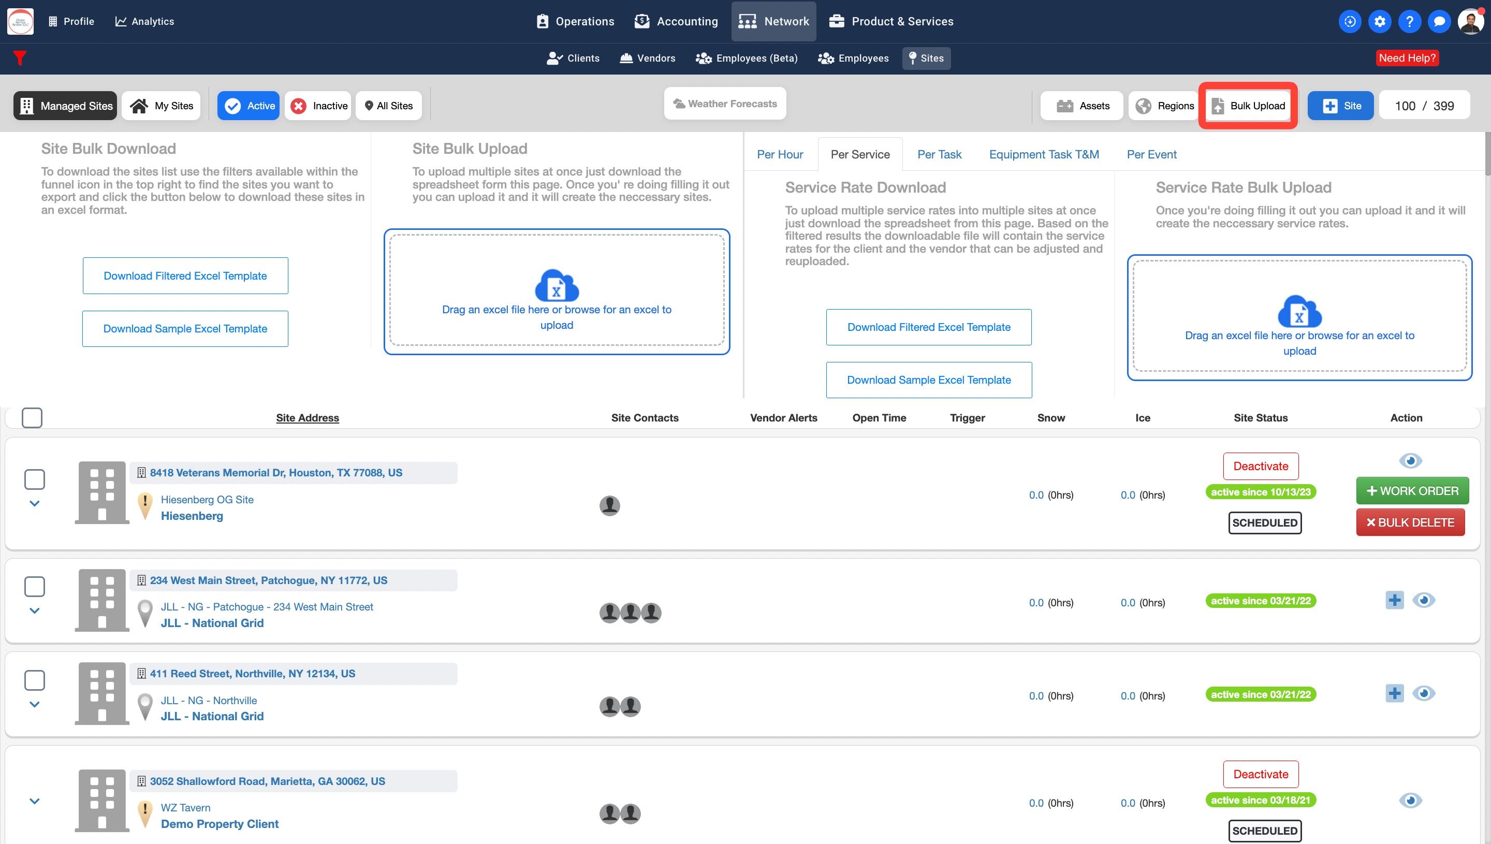Screen dimensions: 1491x844
Task: Click the blue question mark help icon
Action: tap(1409, 21)
